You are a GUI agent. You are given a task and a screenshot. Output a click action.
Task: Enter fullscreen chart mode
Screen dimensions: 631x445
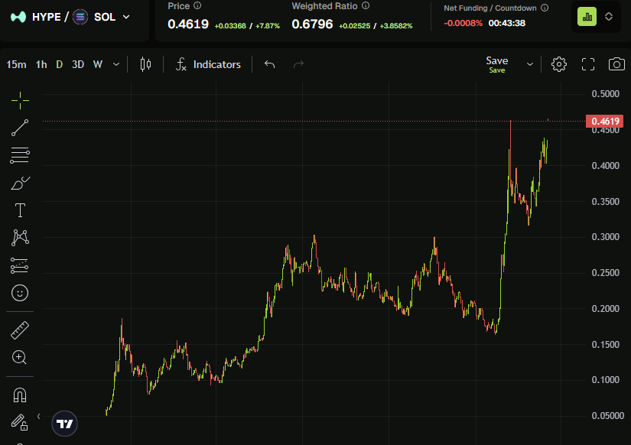[x=588, y=64]
